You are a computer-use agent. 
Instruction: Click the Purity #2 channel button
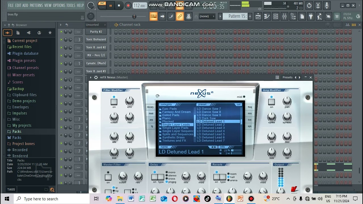click(96, 32)
